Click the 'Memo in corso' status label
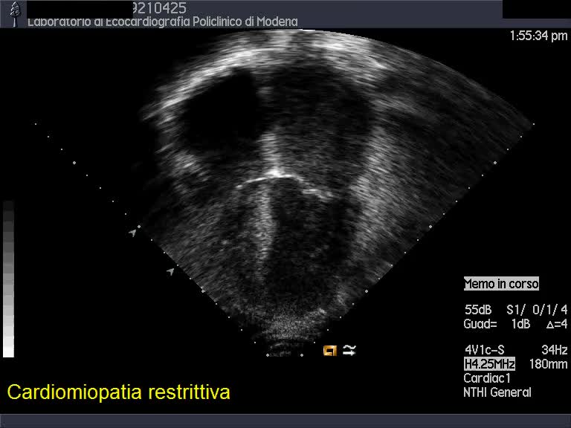This screenshot has width=571, height=428. [501, 284]
